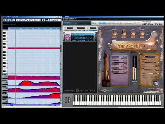The width and height of the screenshot is (165, 124).
Task: Switch to the Preferences tab
Action: [x=128, y=23]
